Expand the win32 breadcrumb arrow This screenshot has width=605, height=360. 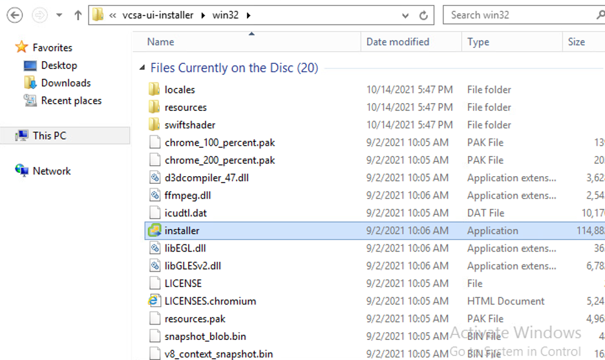(248, 15)
